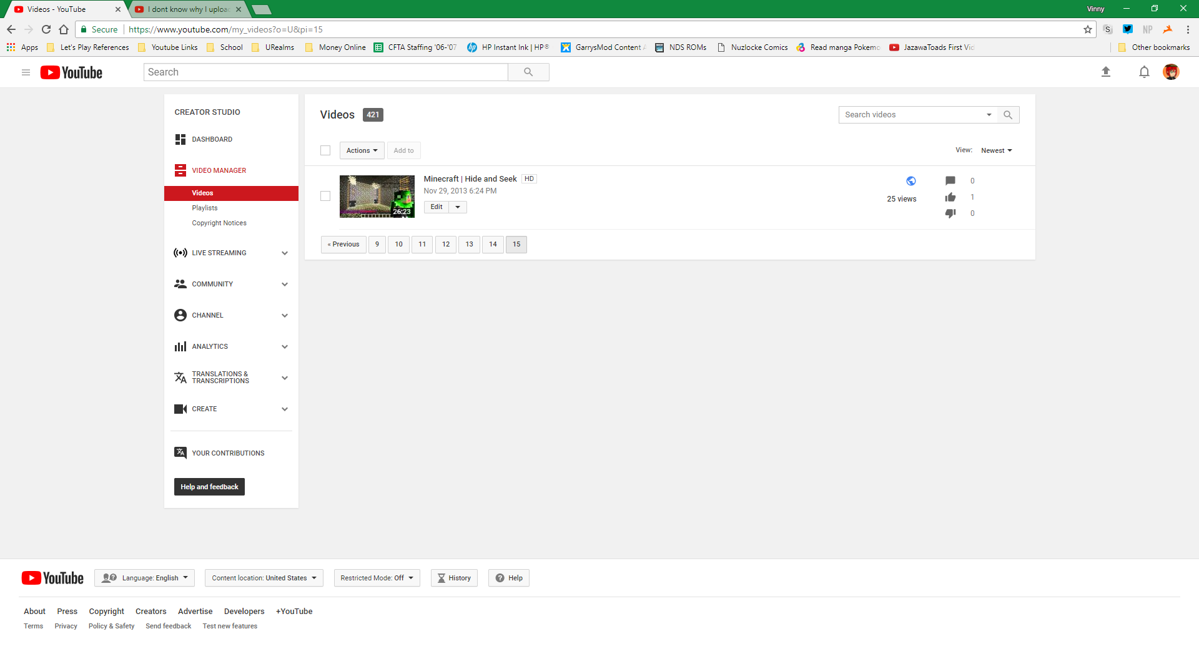Open the search videos filter dropdown arrow
Screen dimensions: 1199x649
(x=989, y=115)
